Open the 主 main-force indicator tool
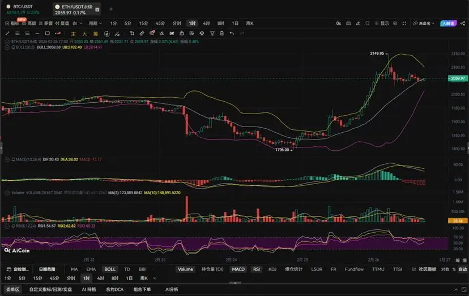The width and height of the screenshot is (469, 296). point(73,34)
